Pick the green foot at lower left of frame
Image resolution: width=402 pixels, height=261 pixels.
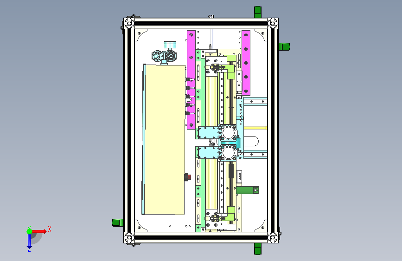coord(118,223)
